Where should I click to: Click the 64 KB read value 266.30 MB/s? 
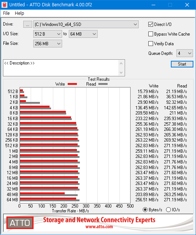[175, 129]
